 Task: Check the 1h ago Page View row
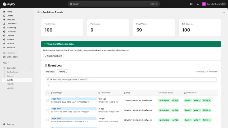pos(48,110)
